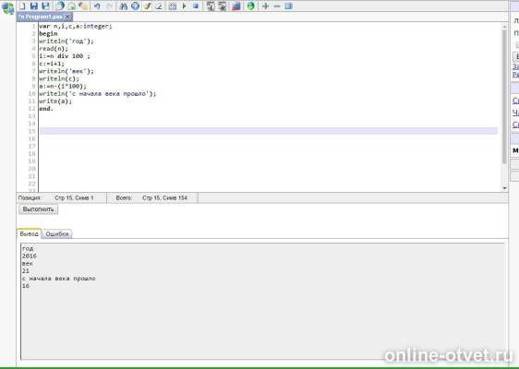Click the green globe icon in toolbar
The height and width of the screenshot is (369, 519).
tap(251, 6)
